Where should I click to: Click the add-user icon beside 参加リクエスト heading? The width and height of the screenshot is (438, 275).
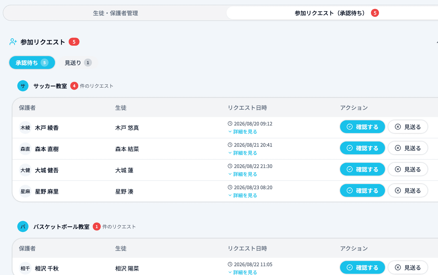(13, 42)
